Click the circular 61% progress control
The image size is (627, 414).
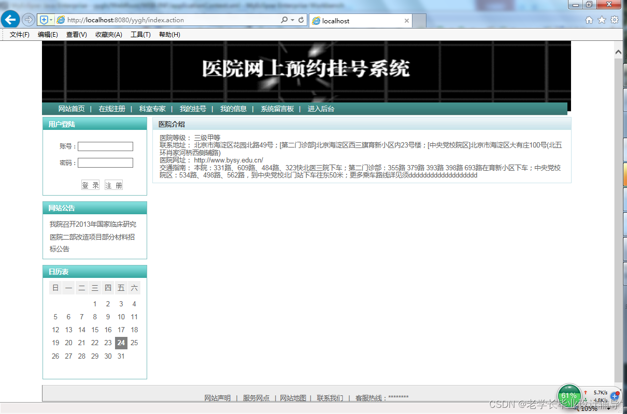568,395
